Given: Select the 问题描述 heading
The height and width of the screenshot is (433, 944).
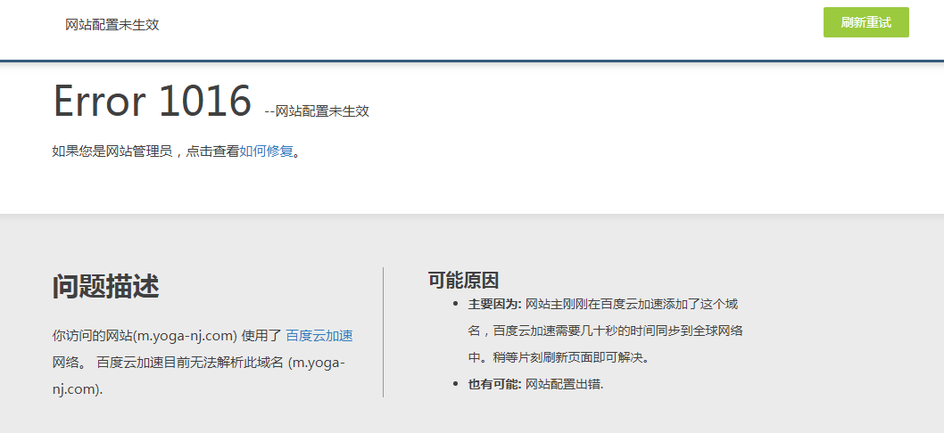Looking at the screenshot, I should coord(105,287).
